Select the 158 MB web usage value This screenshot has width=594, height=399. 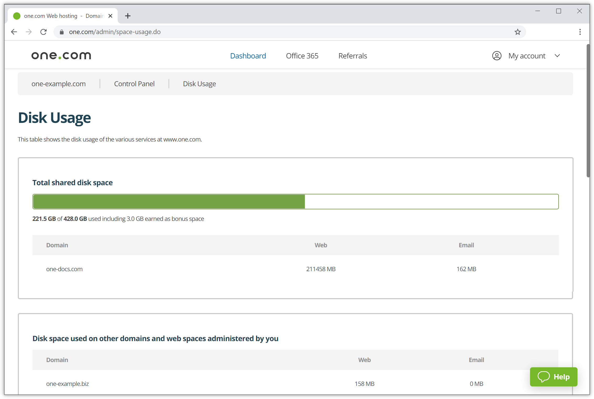coord(364,384)
